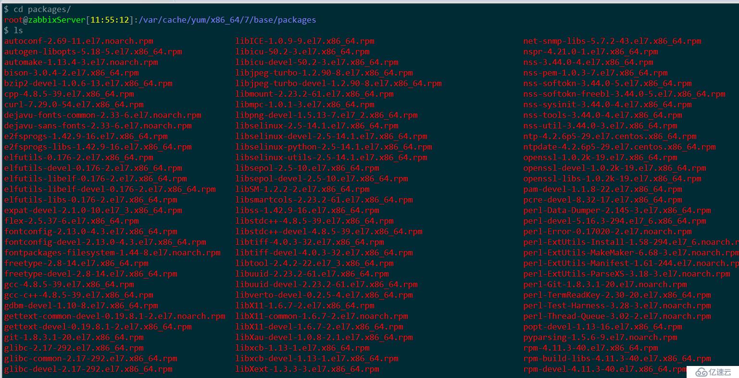Select git-1.8.3.1-20.el7.x86_64.rpm entry
Viewport: 739px width, 378px height.
pos(74,338)
